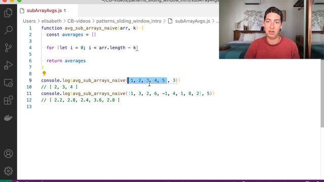This screenshot has width=324, height=182.
Task: Click the webcam video overlay
Action: point(271,29)
